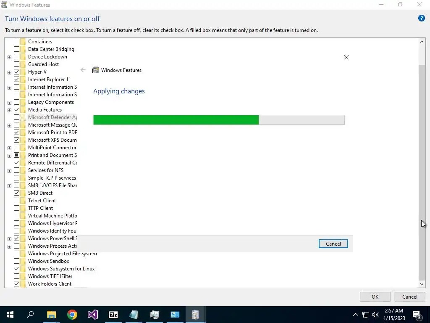The image size is (430, 323).
Task: Turn on Windows Sandbox checkbox
Action: point(16,261)
